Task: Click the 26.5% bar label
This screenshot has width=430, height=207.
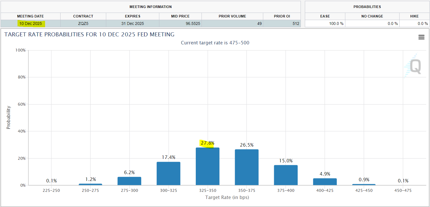Action: pyautogui.click(x=247, y=145)
